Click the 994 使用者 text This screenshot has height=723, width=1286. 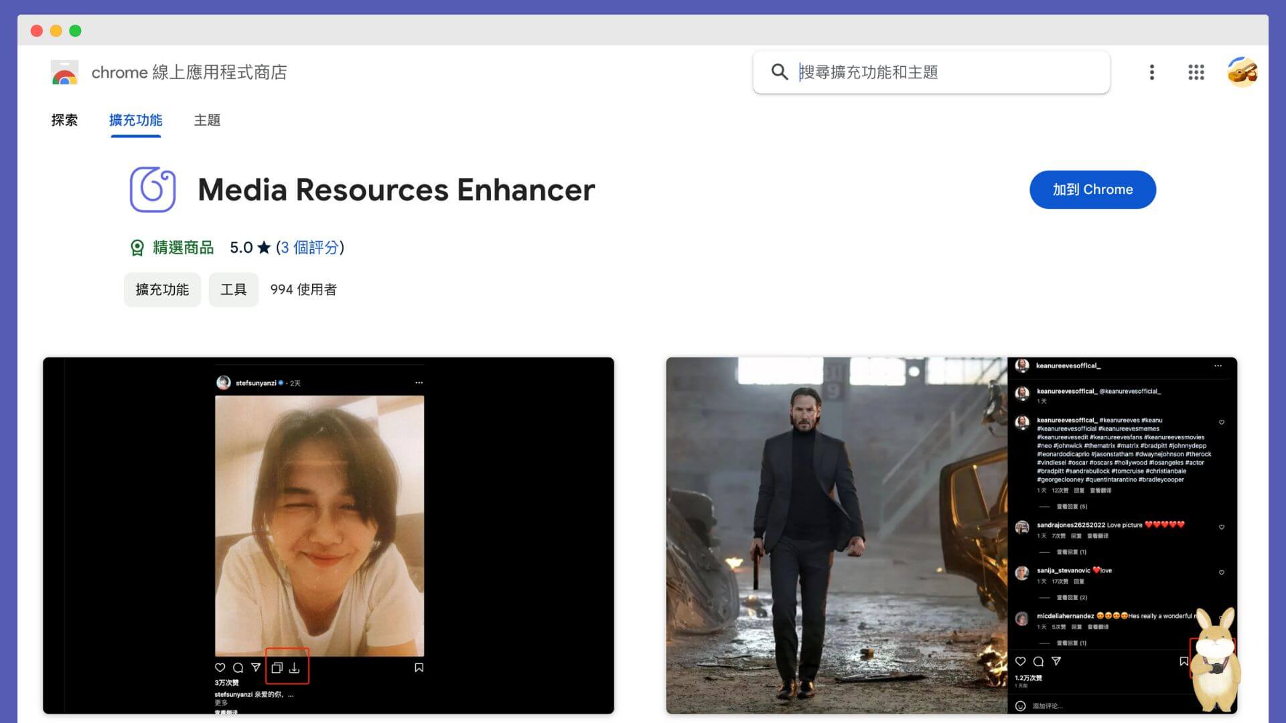(x=303, y=290)
